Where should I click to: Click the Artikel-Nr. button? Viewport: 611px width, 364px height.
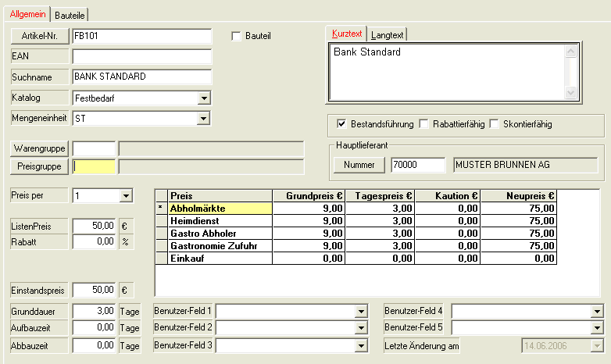[40, 36]
